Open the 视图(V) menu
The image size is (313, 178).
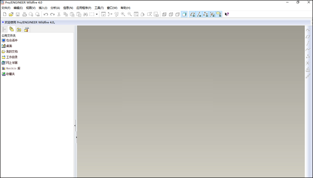point(31,8)
